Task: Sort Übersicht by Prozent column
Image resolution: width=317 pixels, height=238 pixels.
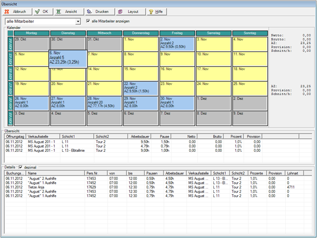Action: pos(234,137)
